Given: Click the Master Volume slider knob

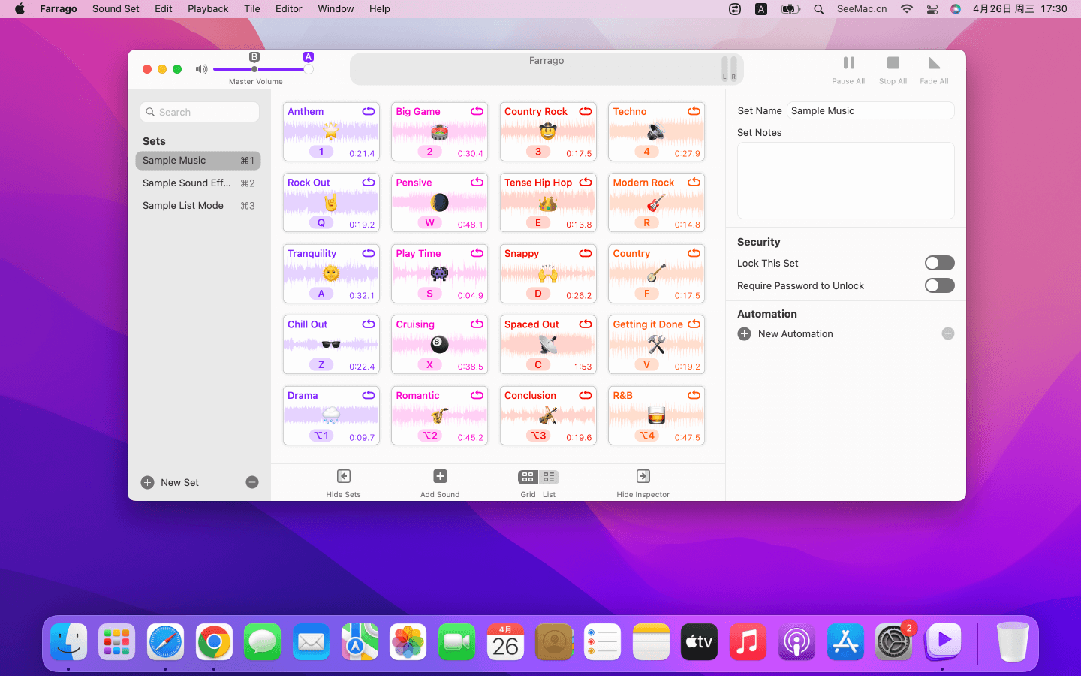Looking at the screenshot, I should click(x=309, y=69).
